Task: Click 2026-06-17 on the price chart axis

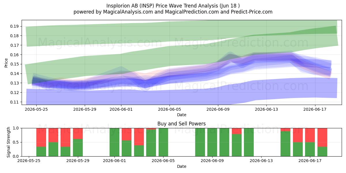Action: click(315, 109)
